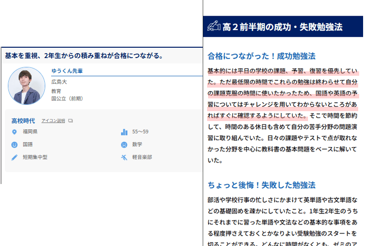Open the アイコン説明 link
Screen dimensions: 369x246
pos(53,121)
